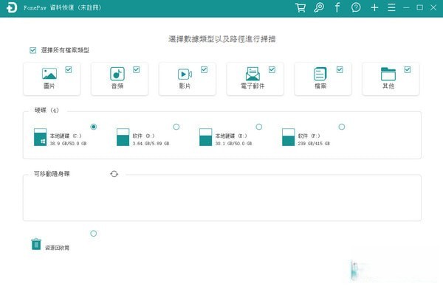Open the shopping cart purchase icon
443x289 pixels.
click(301, 7)
